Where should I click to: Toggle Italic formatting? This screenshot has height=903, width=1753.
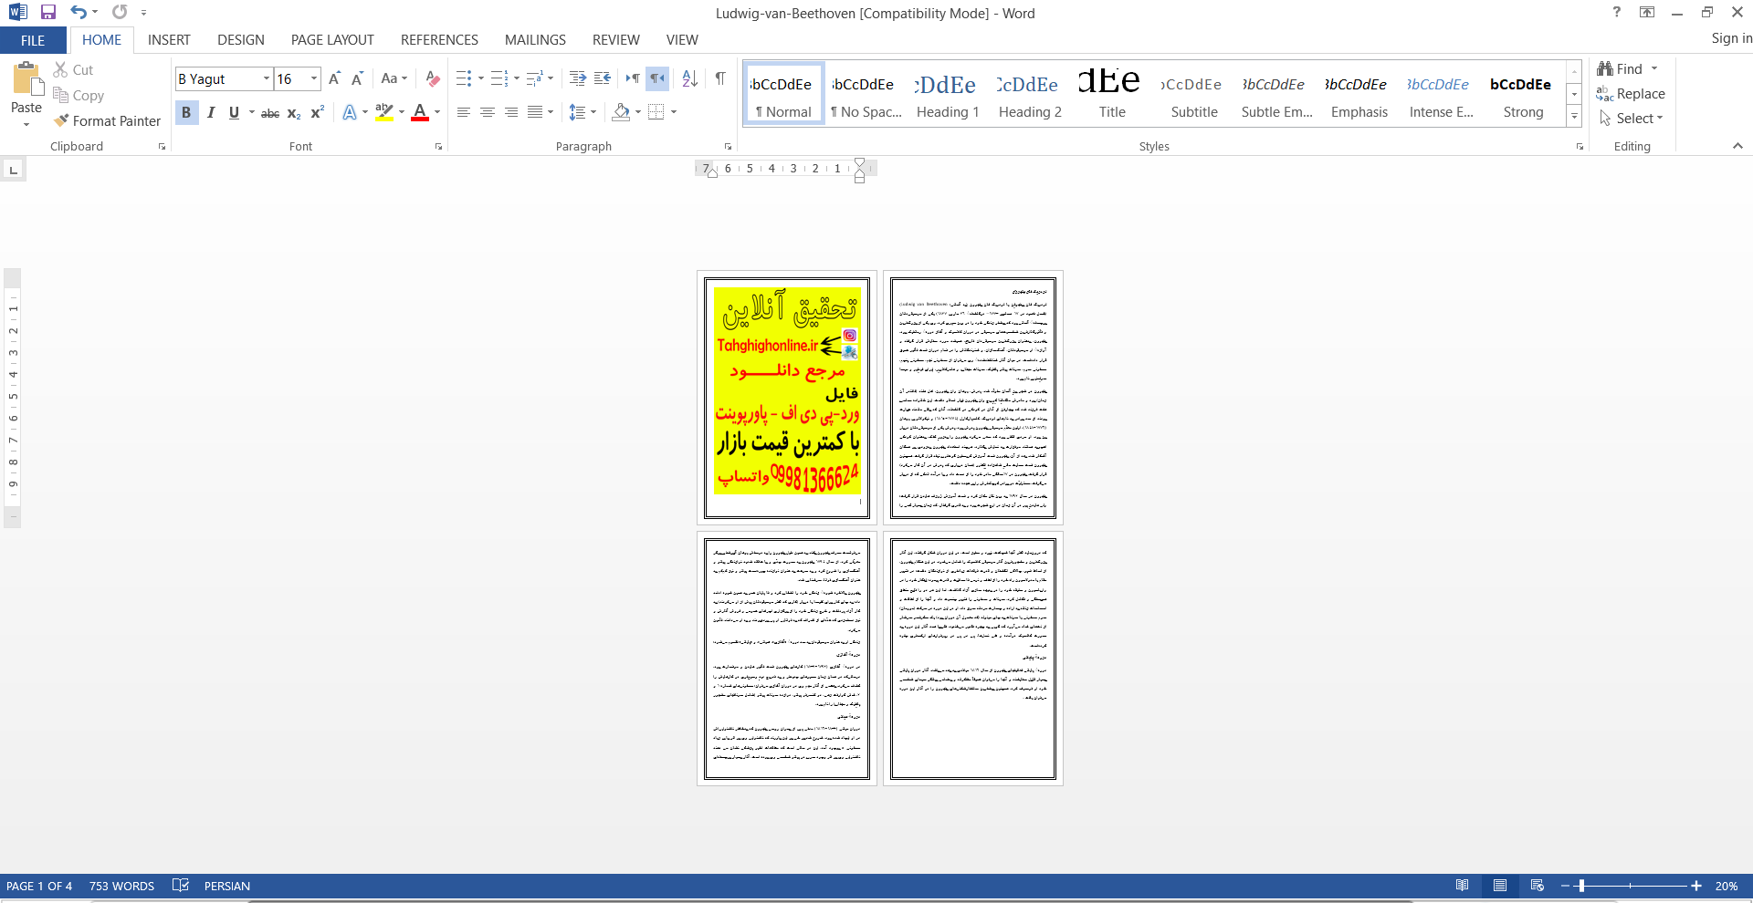coord(211,113)
